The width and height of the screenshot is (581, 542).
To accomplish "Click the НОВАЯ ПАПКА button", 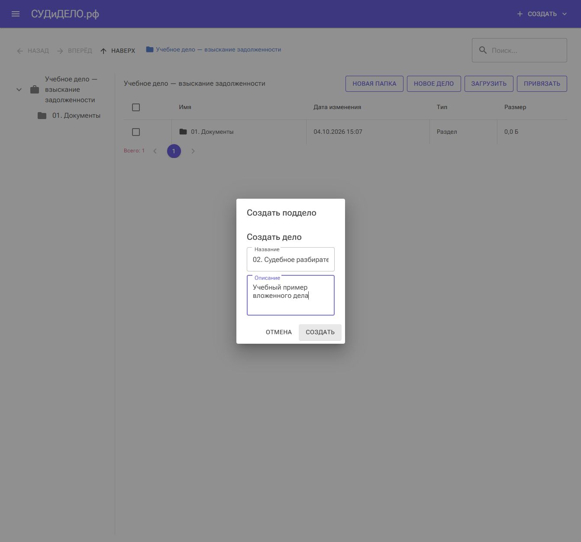I will (x=374, y=84).
